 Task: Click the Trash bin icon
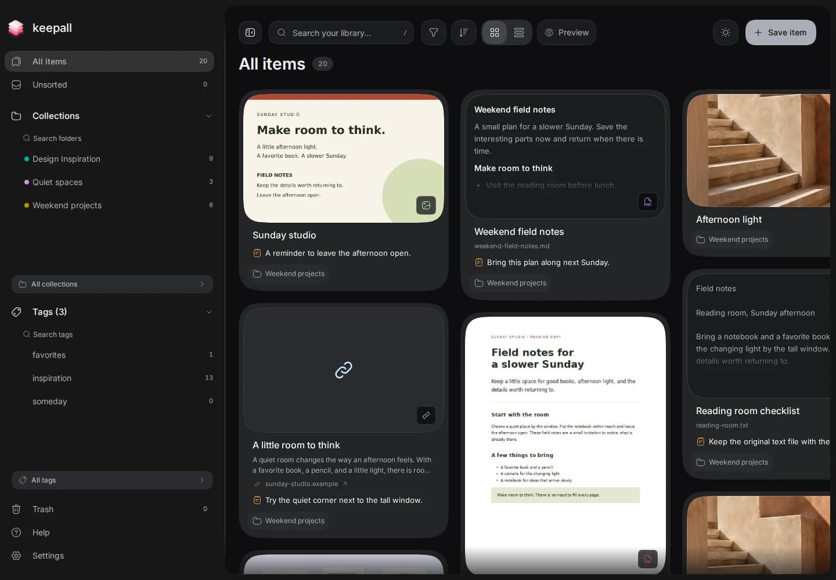coord(16,509)
